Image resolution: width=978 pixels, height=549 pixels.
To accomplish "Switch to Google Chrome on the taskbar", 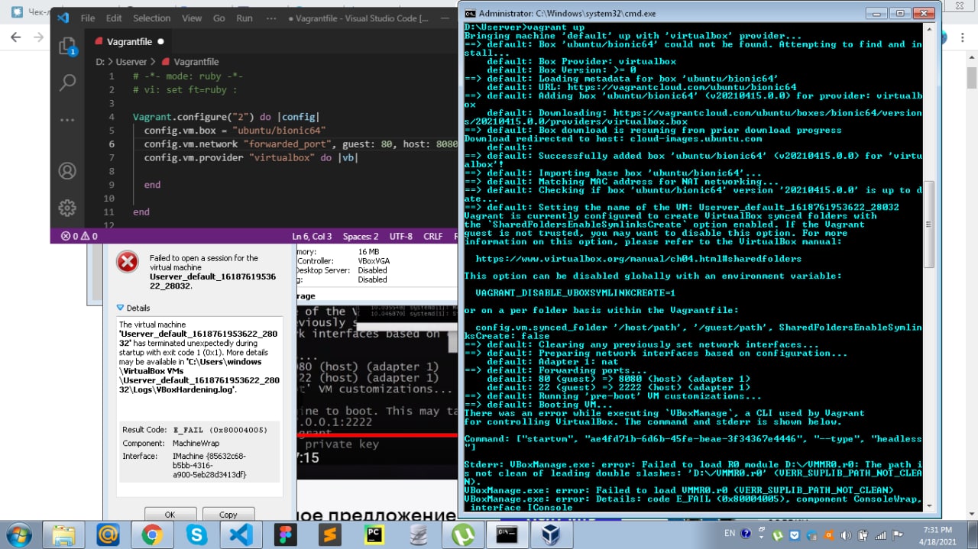I will click(x=152, y=534).
